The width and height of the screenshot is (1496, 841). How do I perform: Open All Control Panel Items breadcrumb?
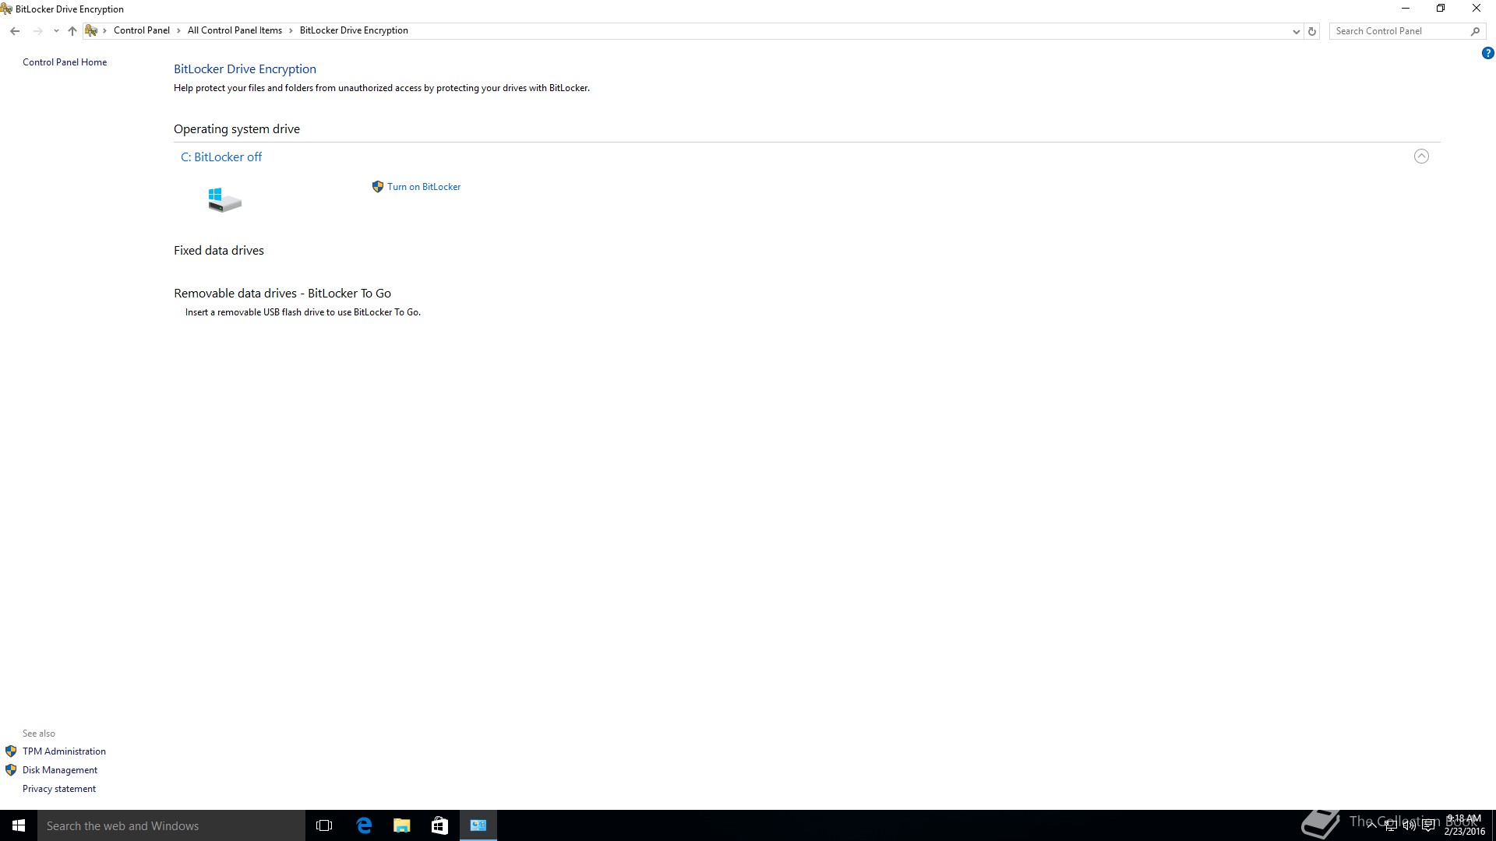[x=235, y=30]
